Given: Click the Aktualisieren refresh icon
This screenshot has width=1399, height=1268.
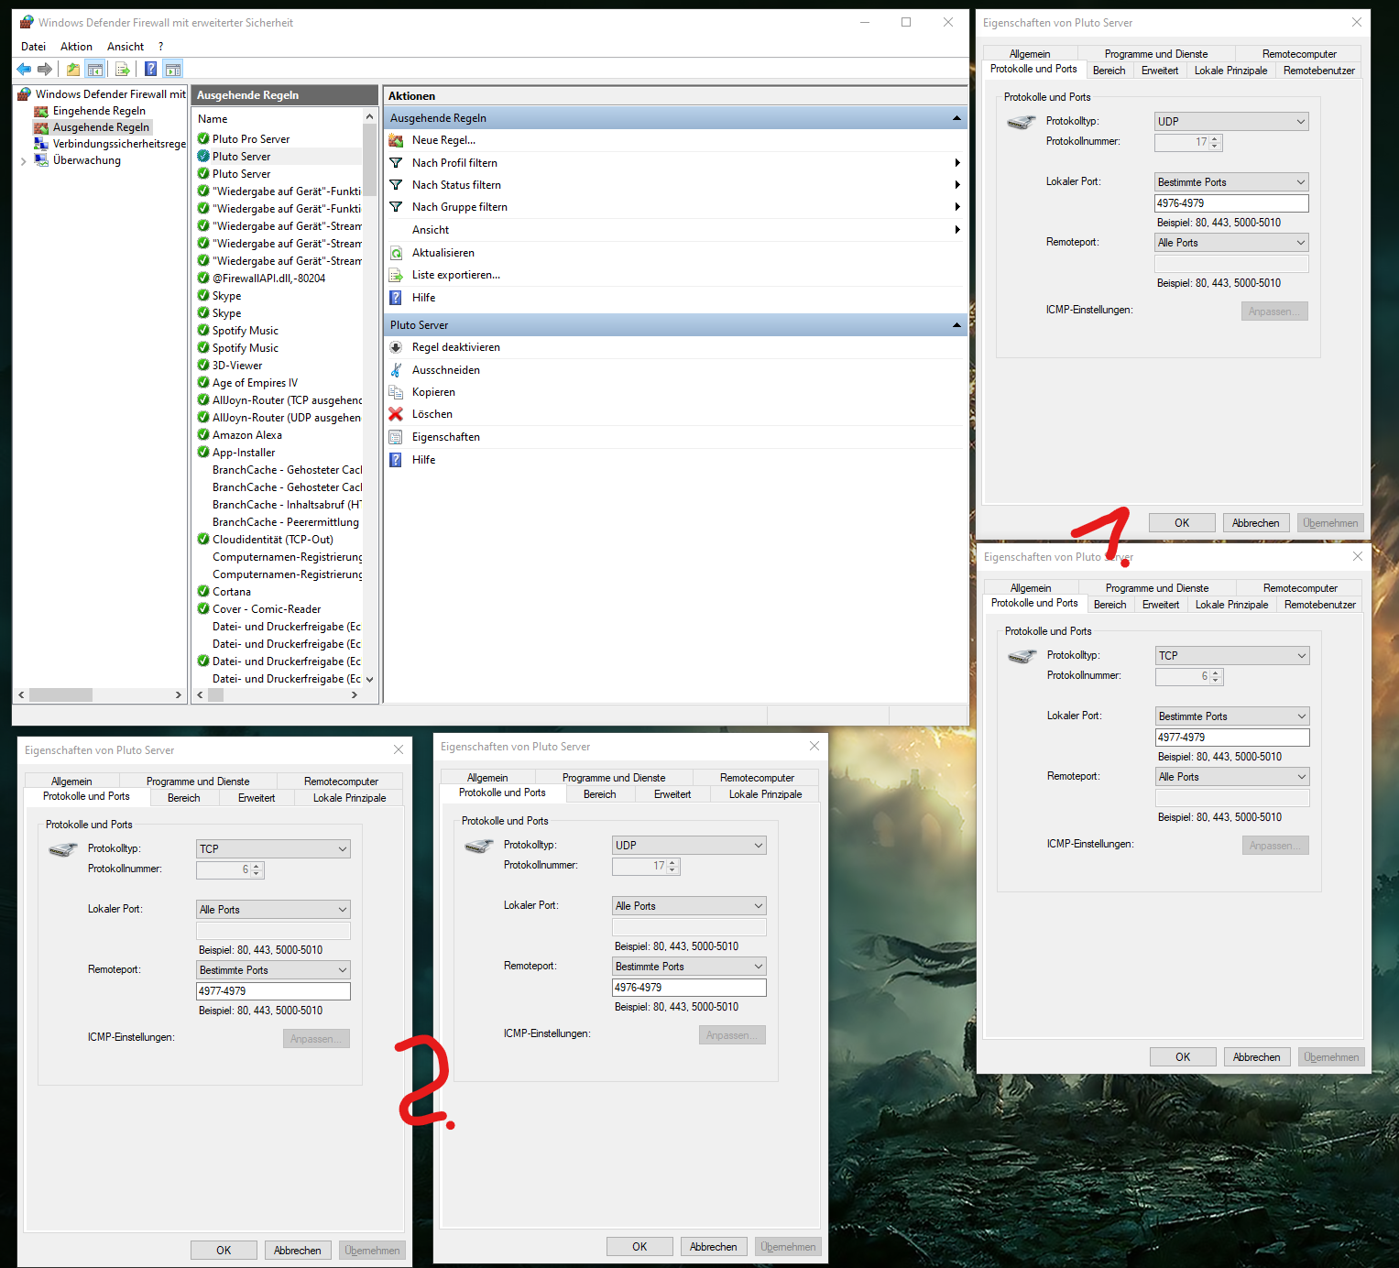Looking at the screenshot, I should click(x=396, y=253).
